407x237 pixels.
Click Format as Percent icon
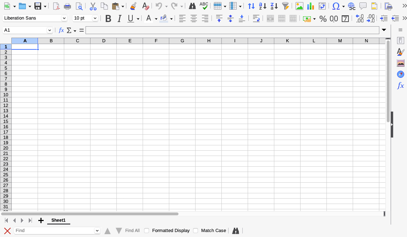[323, 18]
